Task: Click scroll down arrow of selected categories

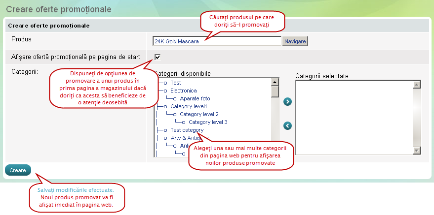Action: coord(416,151)
